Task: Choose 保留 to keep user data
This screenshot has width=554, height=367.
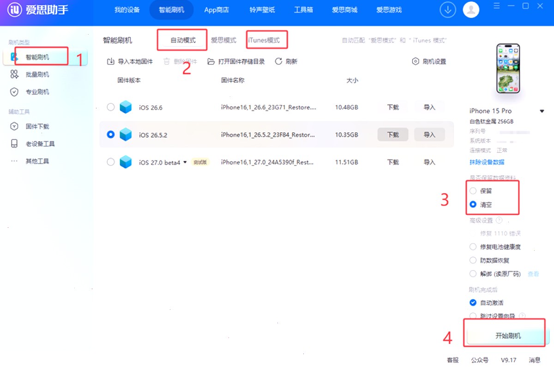Action: (x=473, y=191)
